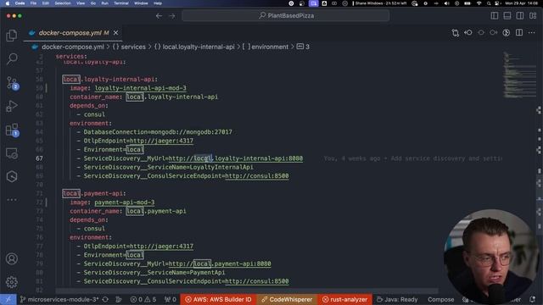Open the View menu
The height and width of the screenshot is (305, 543).
(81, 3)
